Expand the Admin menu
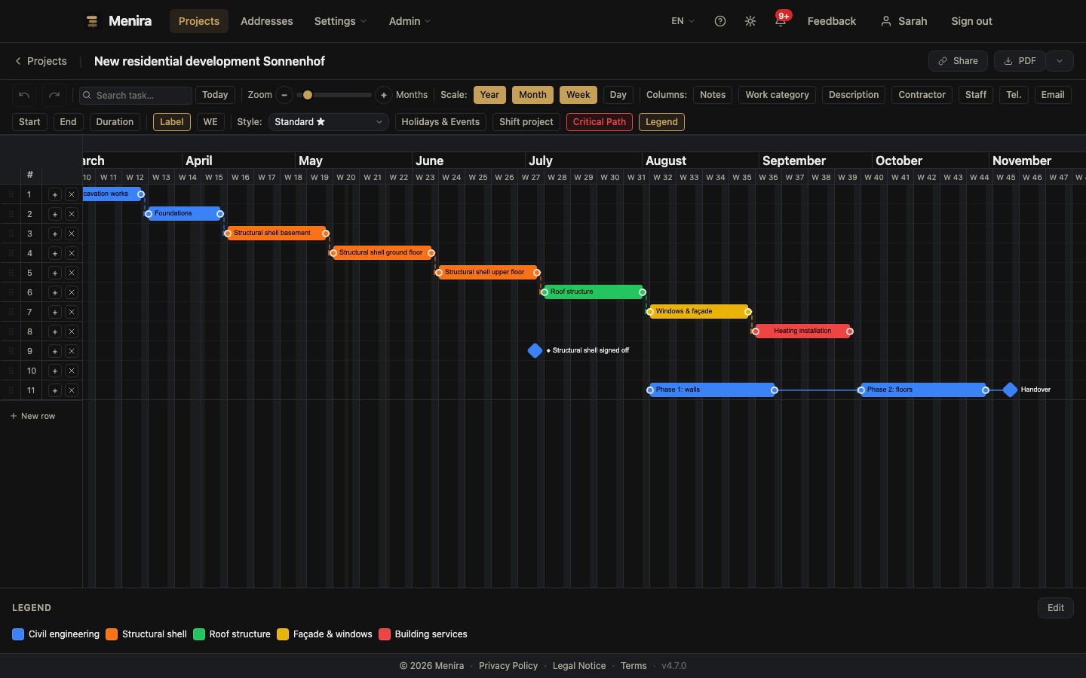Screen dimensions: 1086x678 pos(410,21)
